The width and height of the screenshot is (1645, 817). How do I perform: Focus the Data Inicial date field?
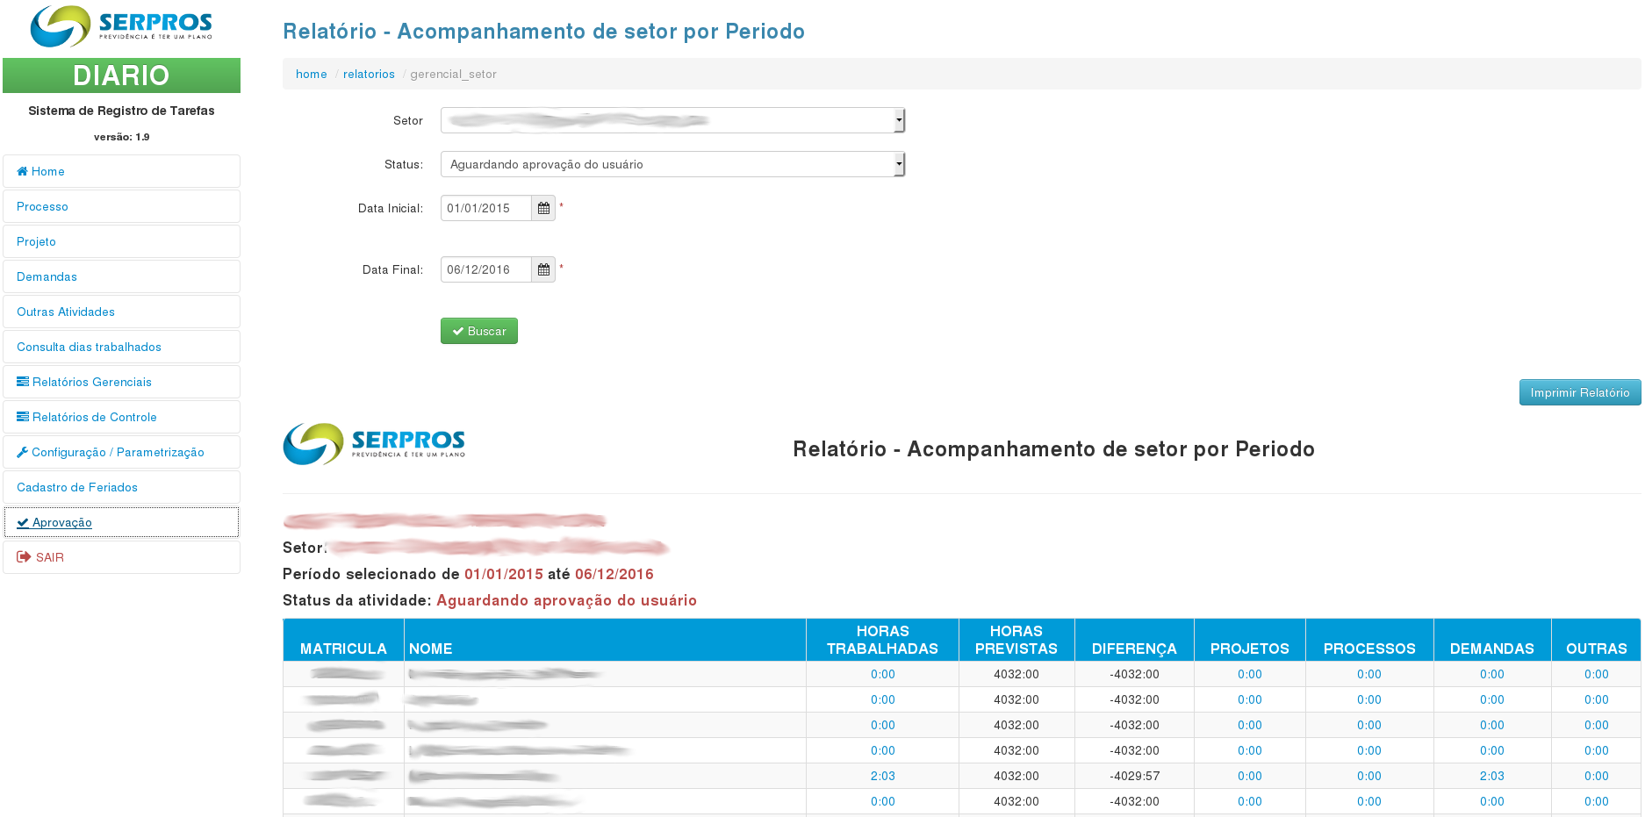click(x=485, y=208)
